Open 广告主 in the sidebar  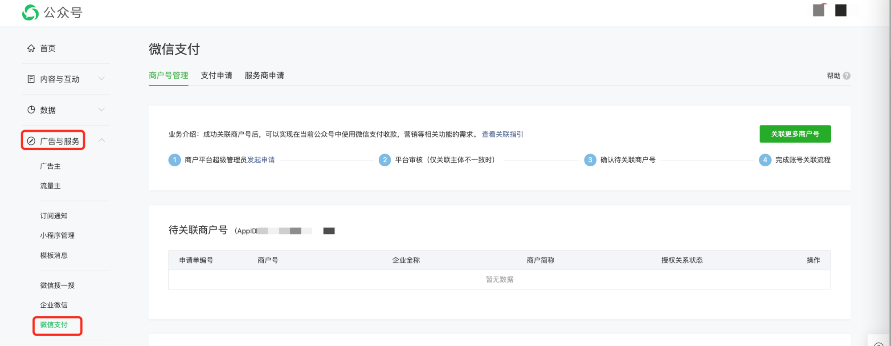coord(50,166)
